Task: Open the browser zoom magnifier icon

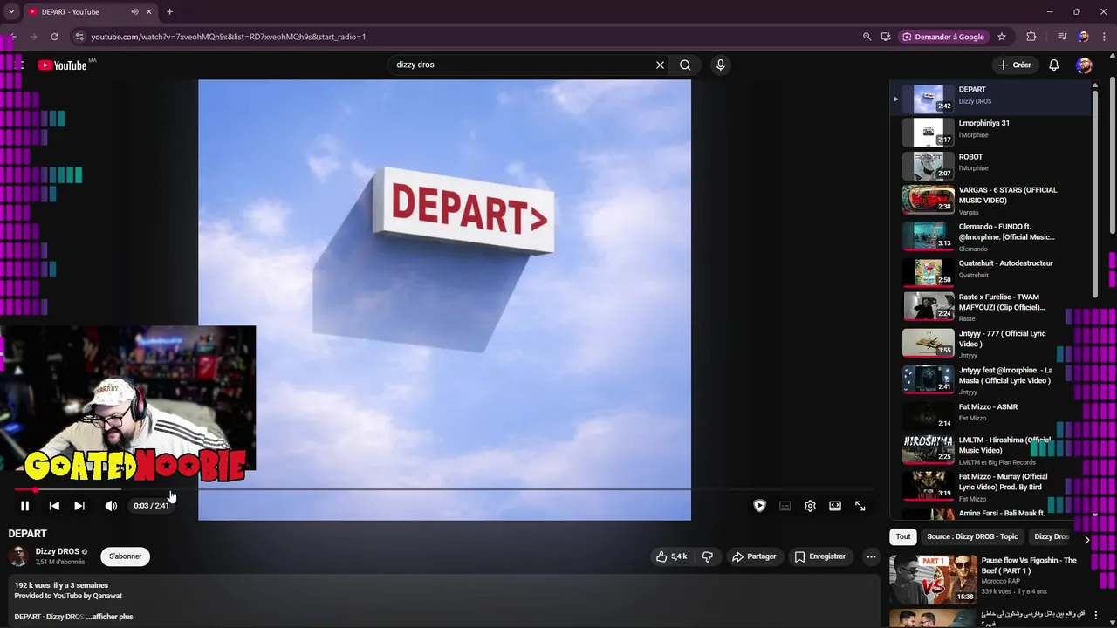Action: (x=867, y=37)
